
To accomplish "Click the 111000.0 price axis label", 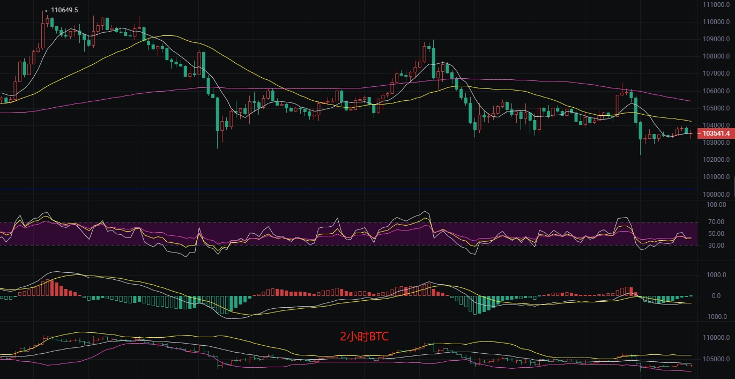I will click(716, 4).
